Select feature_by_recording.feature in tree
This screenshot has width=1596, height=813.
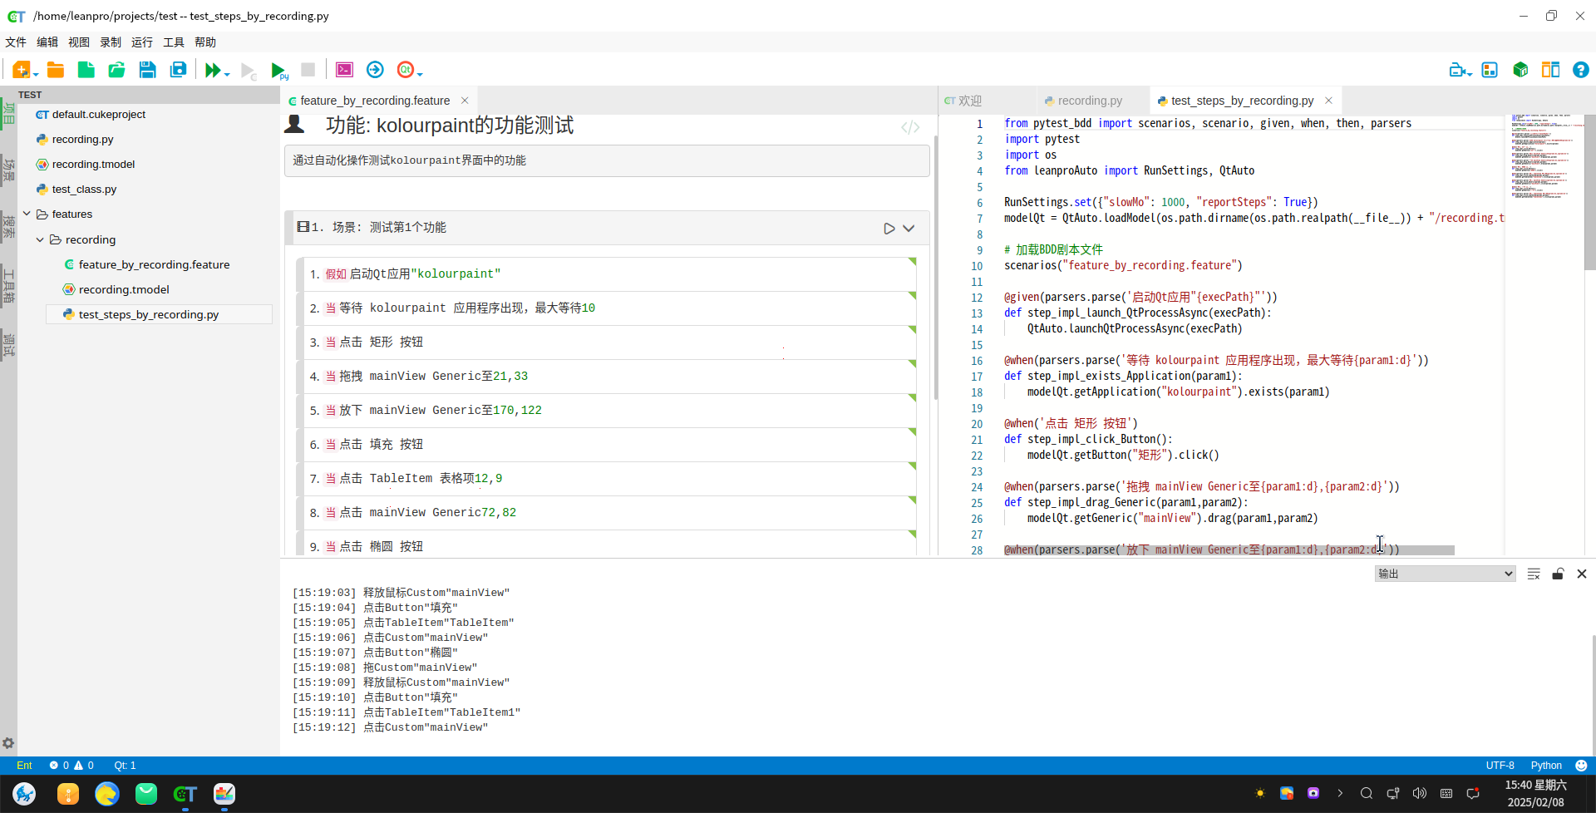(x=154, y=264)
